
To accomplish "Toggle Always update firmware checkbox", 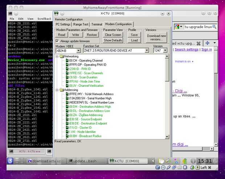I will [58, 41].
